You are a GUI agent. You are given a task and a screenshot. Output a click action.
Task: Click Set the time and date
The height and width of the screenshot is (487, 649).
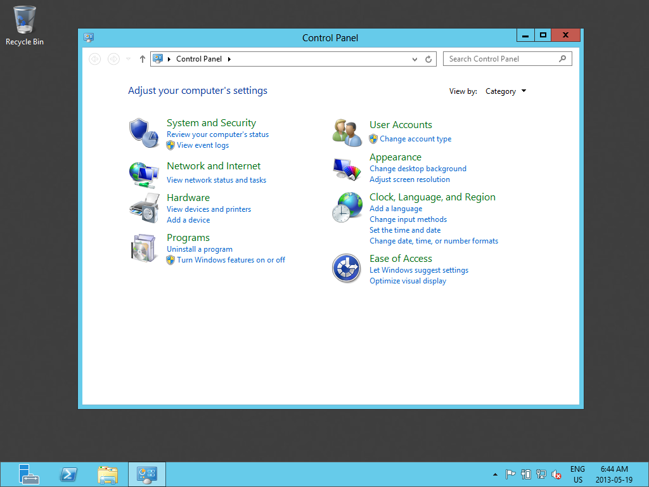(405, 230)
